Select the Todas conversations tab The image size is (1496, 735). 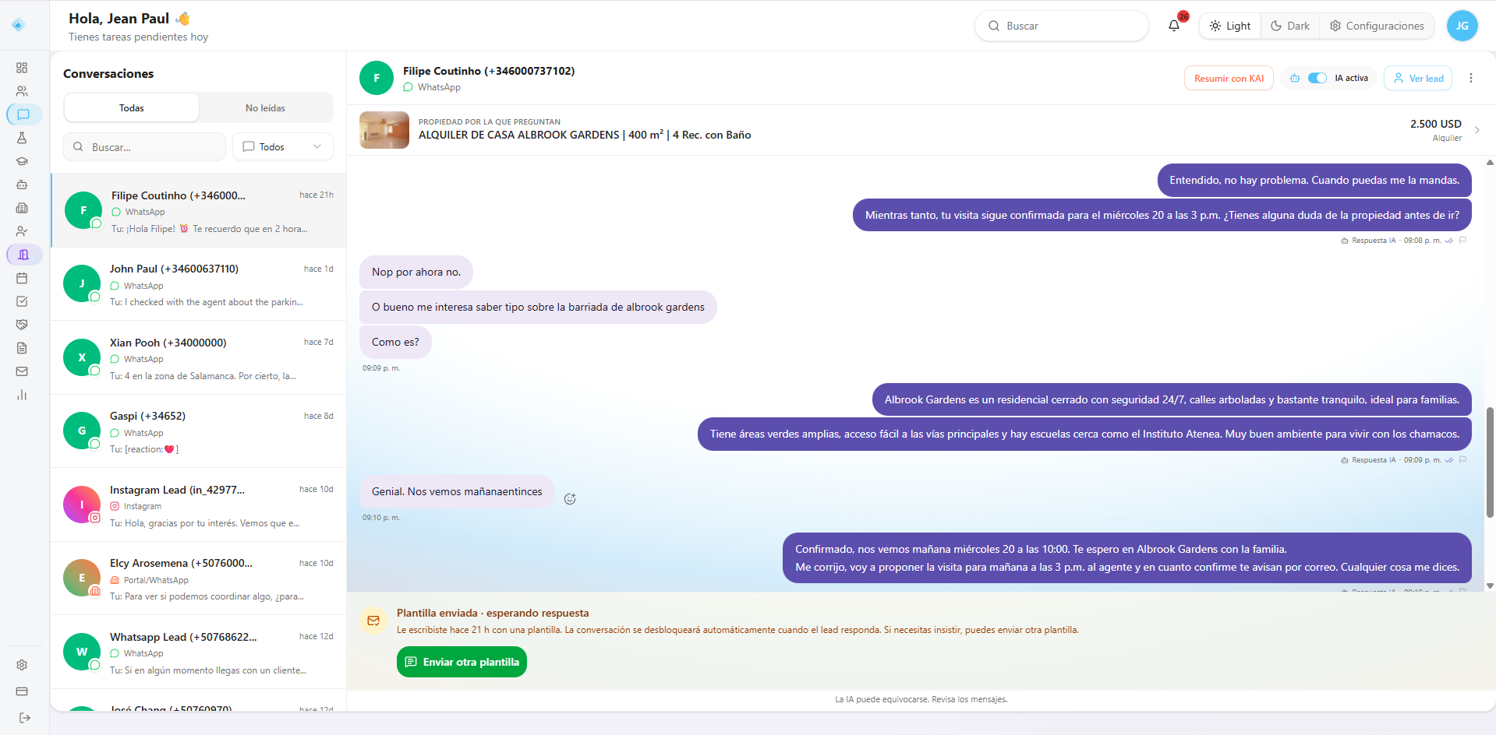point(132,107)
